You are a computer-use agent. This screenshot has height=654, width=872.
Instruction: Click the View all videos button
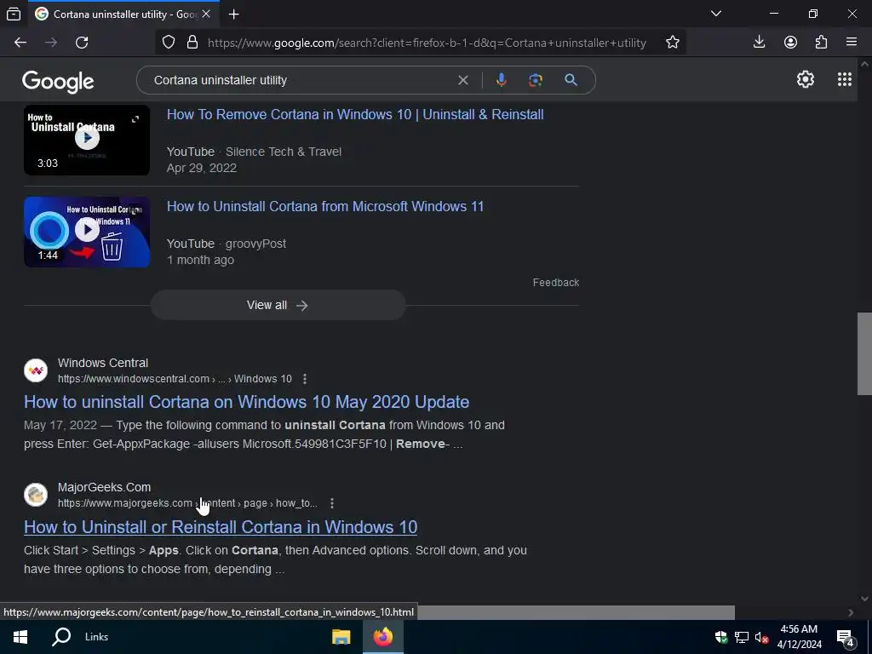[x=278, y=305]
